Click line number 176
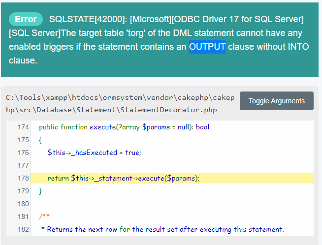This screenshot has width=322, height=245. (23, 153)
